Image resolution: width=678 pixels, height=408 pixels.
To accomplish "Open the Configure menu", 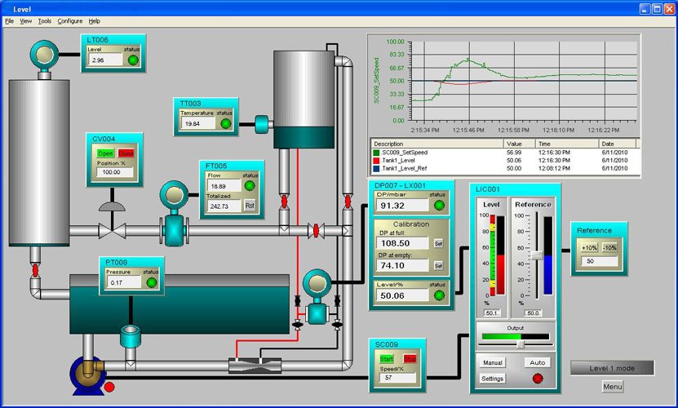I will coord(69,20).
